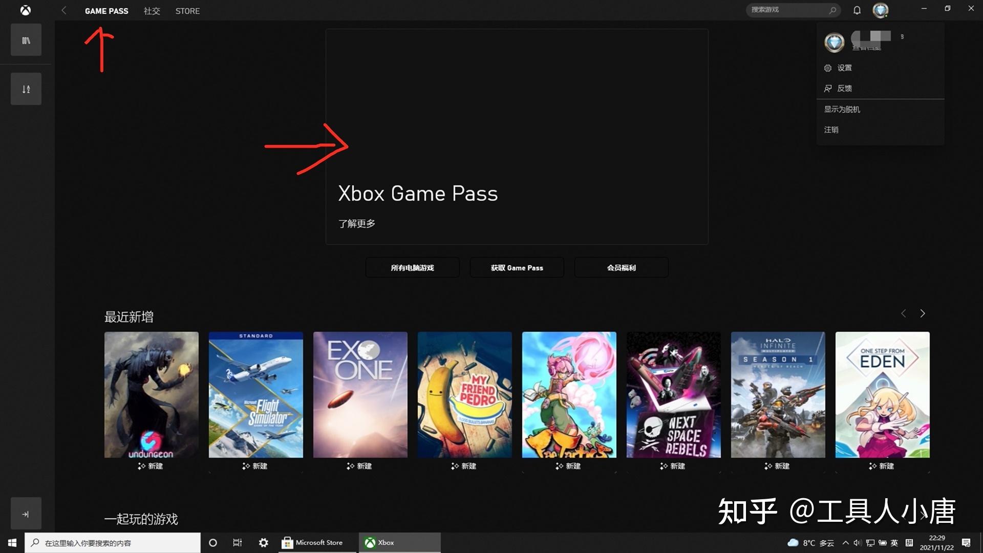This screenshot has height=553, width=983.
Task: Click 注销 to sign out
Action: tap(831, 130)
